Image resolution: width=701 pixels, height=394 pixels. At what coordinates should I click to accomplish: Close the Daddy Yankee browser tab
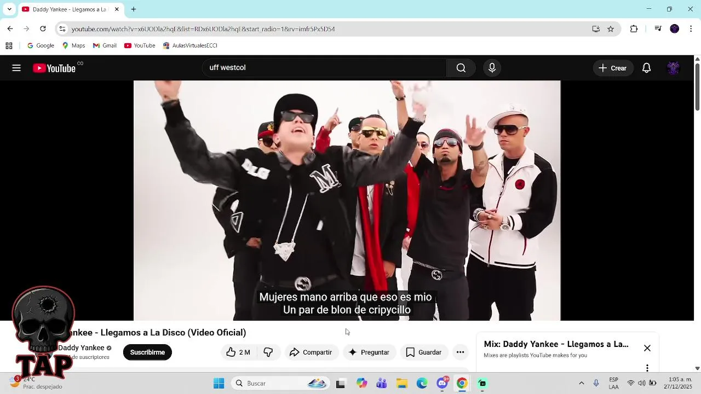[x=117, y=9]
